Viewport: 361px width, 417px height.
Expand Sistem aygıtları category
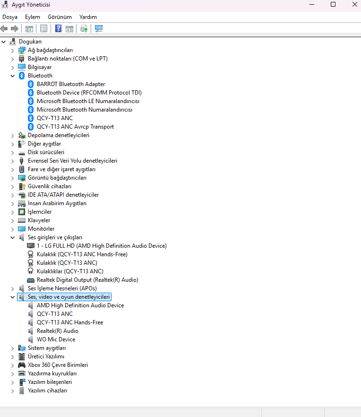tap(12, 348)
